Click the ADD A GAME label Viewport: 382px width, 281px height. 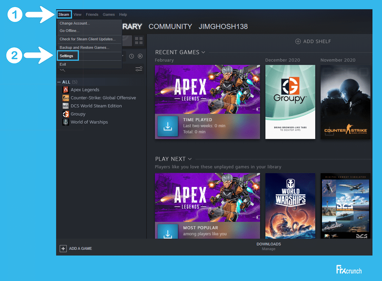point(80,249)
